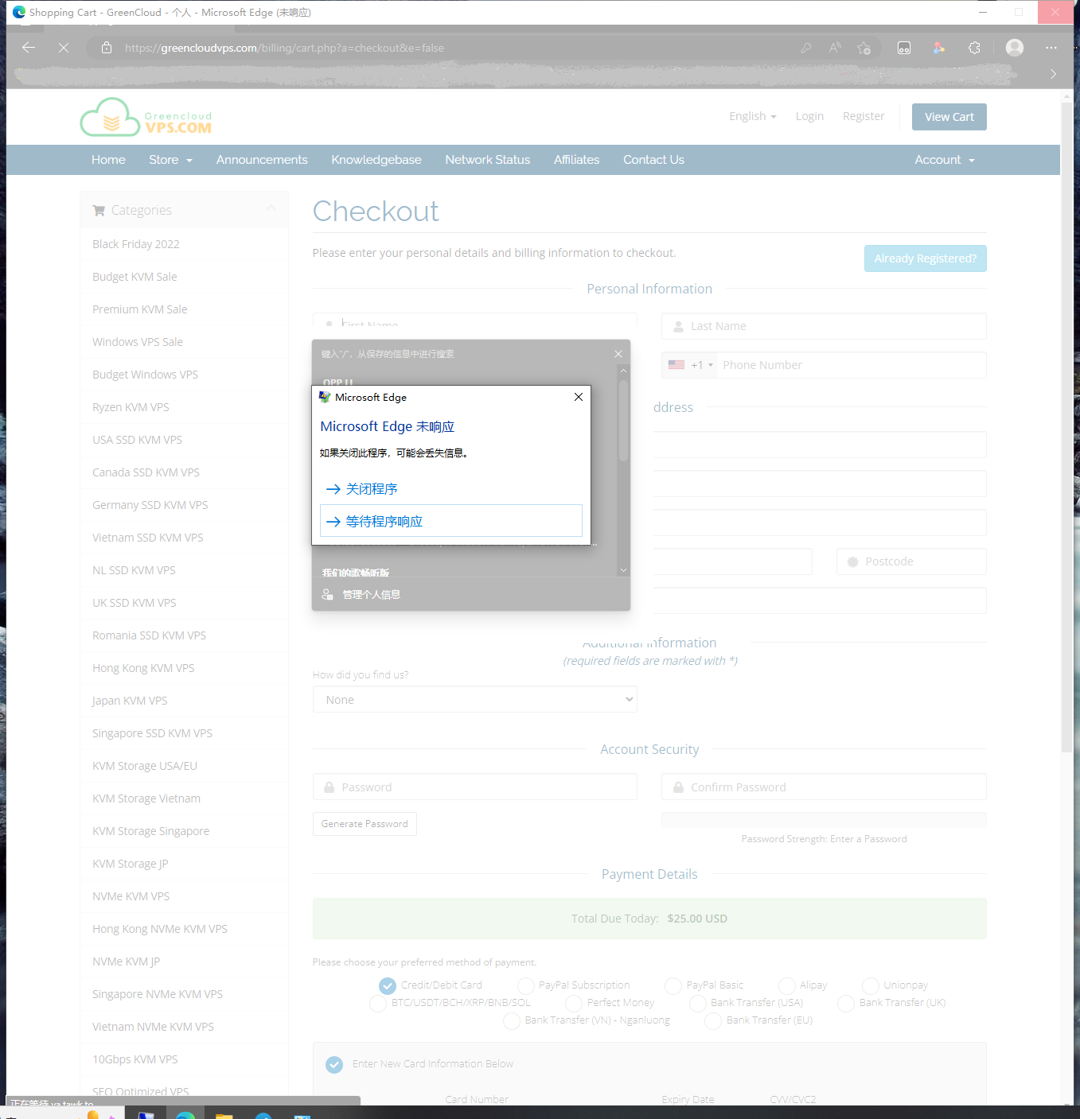Click the Edge profile avatar
1080x1119 pixels.
(x=1015, y=48)
